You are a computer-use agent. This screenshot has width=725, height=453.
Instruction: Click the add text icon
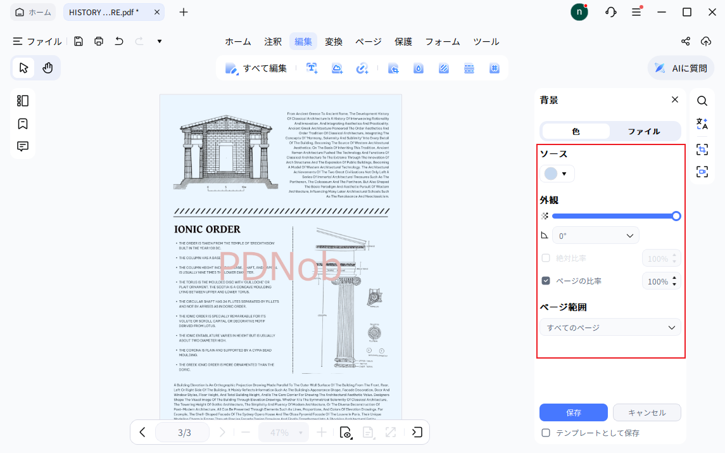[x=312, y=68]
